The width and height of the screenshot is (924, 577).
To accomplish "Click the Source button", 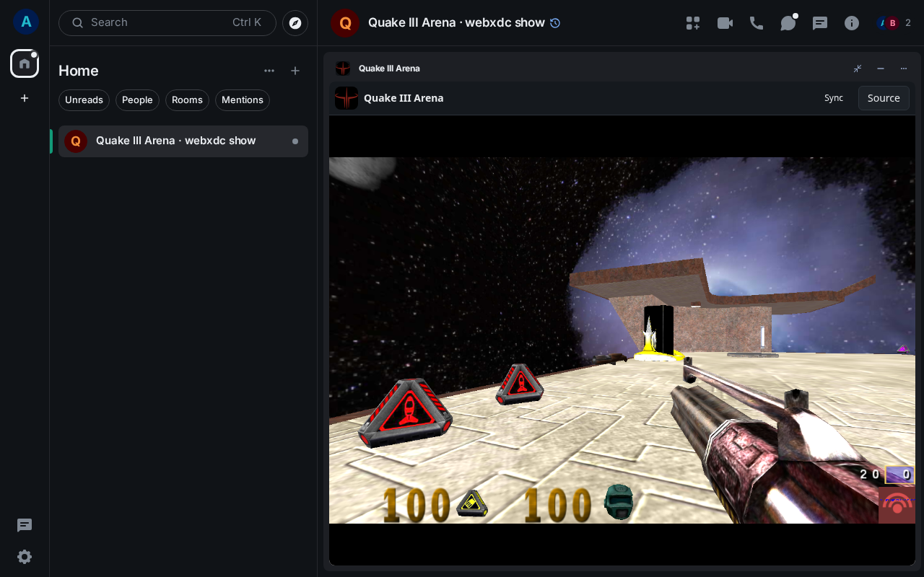I will click(884, 98).
